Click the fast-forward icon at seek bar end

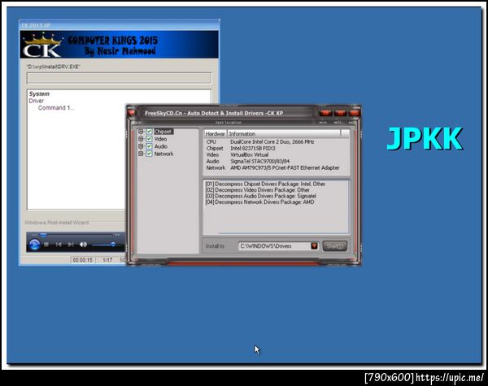(x=117, y=235)
